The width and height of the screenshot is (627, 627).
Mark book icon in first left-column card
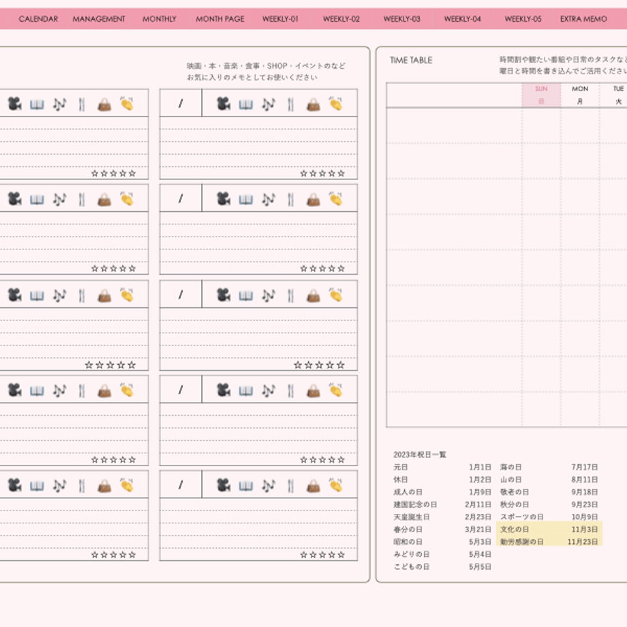37,105
